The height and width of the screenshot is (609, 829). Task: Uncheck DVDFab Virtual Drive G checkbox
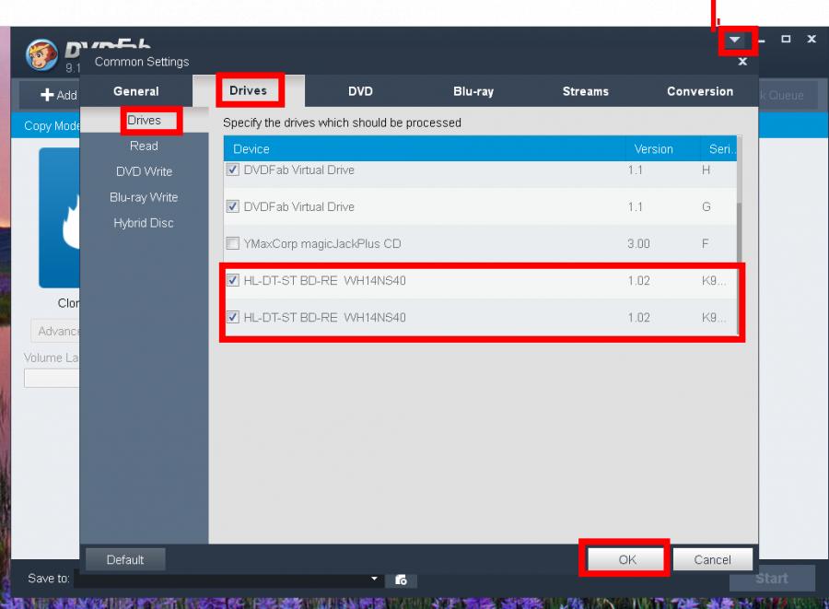tap(233, 206)
